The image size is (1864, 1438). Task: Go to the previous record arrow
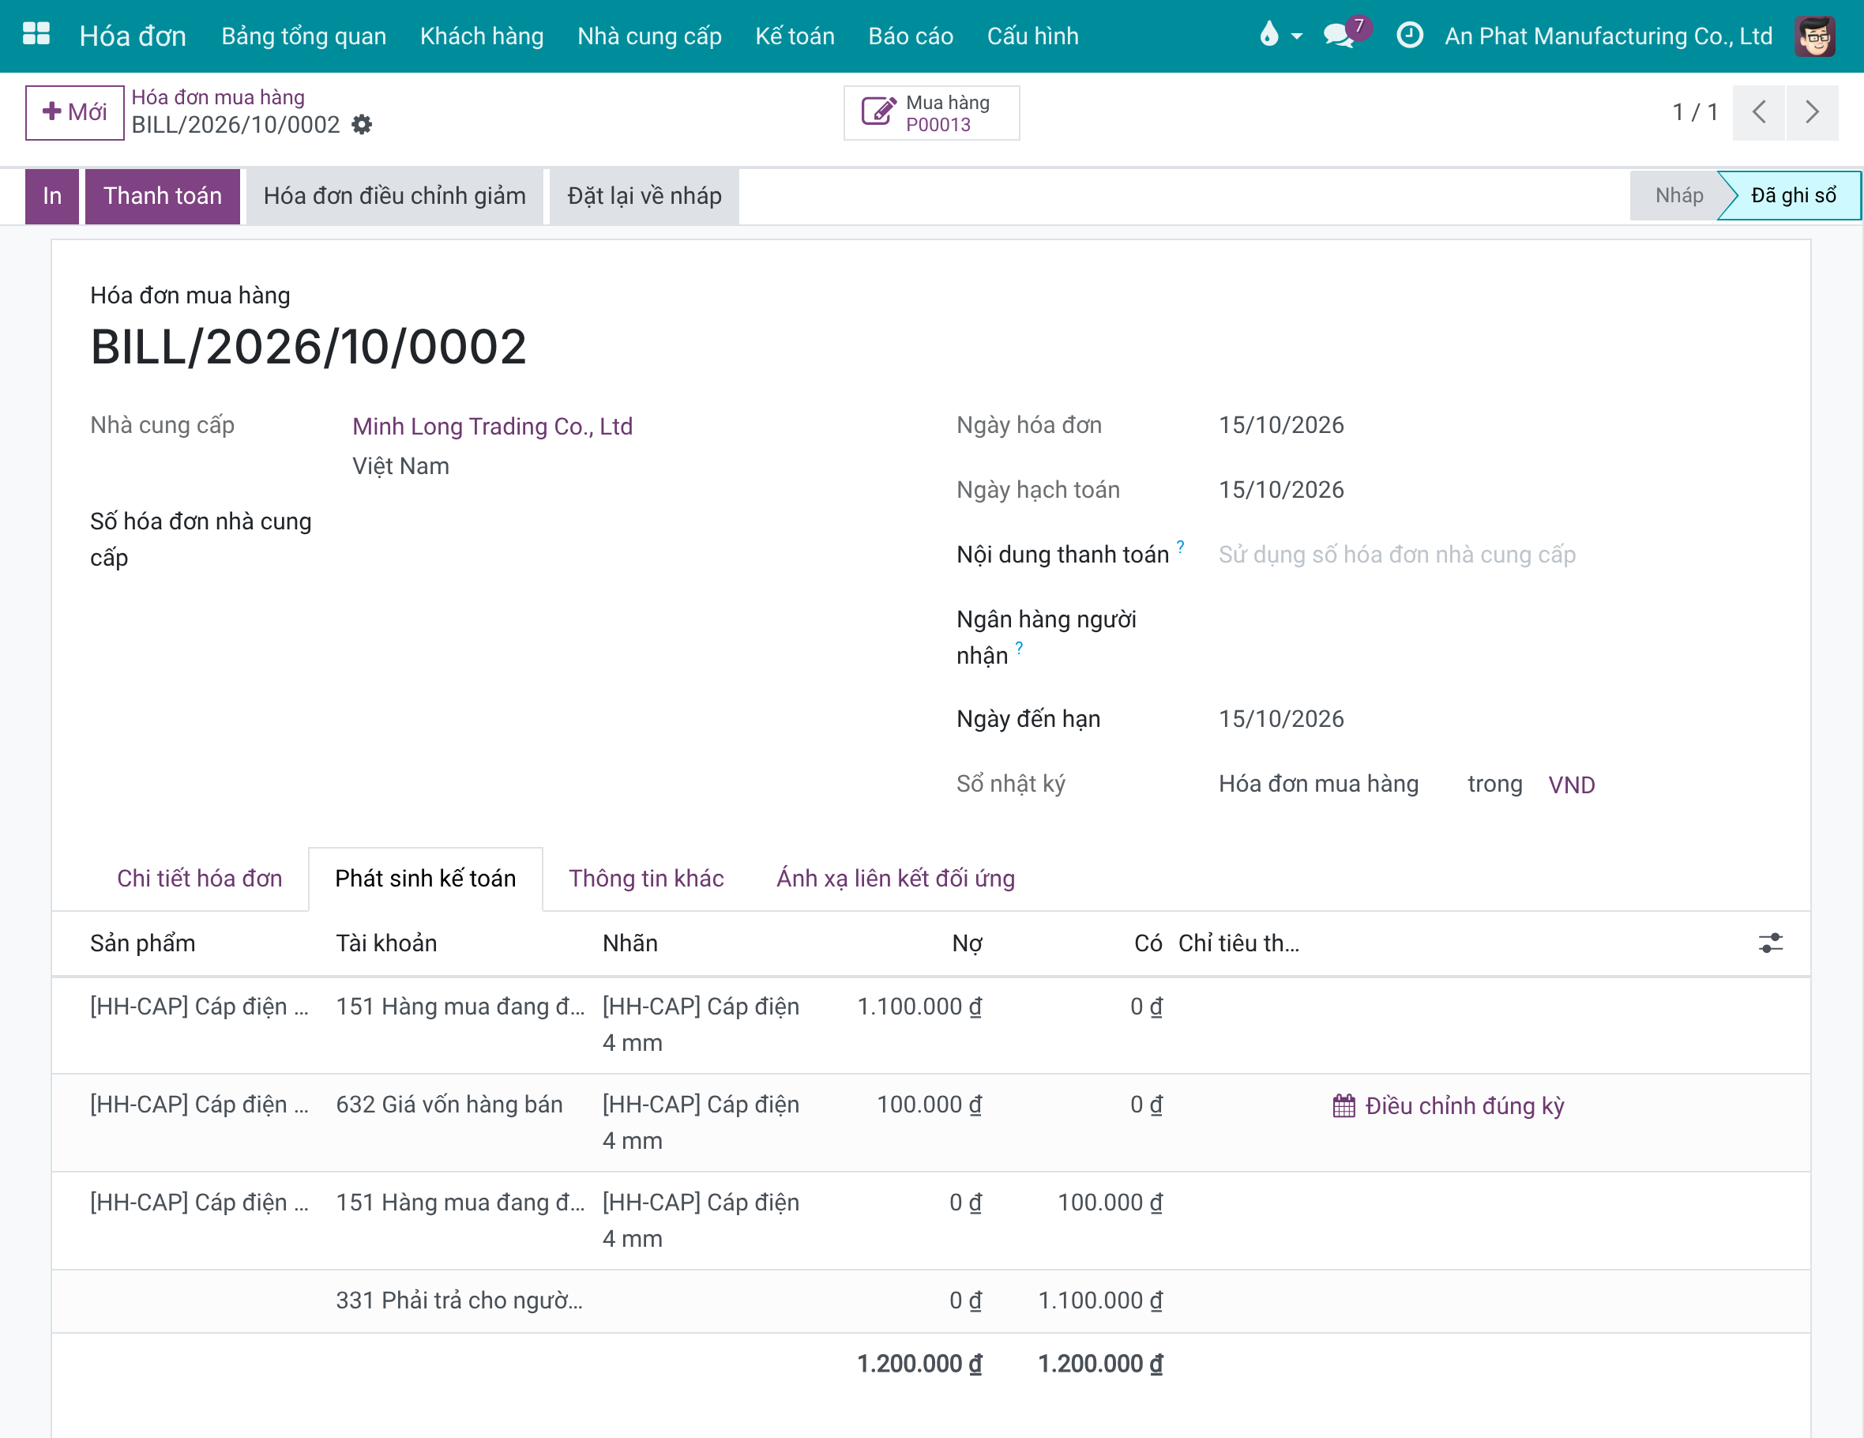[1758, 112]
